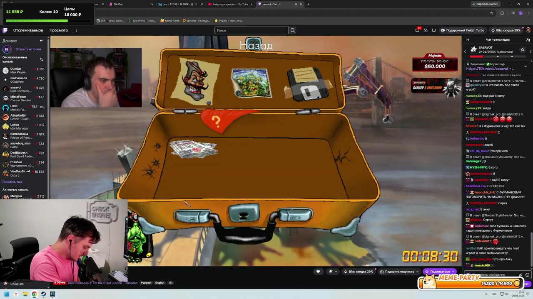
Task: Open the DTF bookmark in bookmarks bar
Action: click(110, 20)
